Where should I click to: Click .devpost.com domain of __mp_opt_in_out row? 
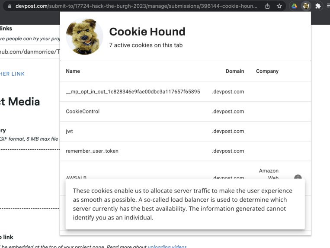coord(228,92)
